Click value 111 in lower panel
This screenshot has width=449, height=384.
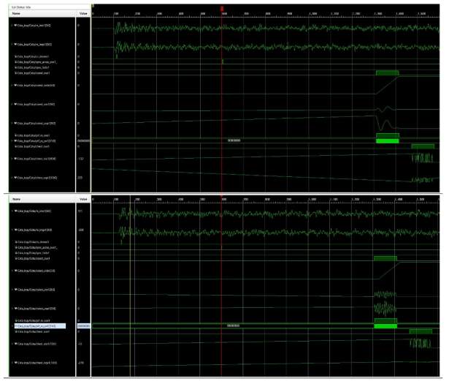[80, 211]
